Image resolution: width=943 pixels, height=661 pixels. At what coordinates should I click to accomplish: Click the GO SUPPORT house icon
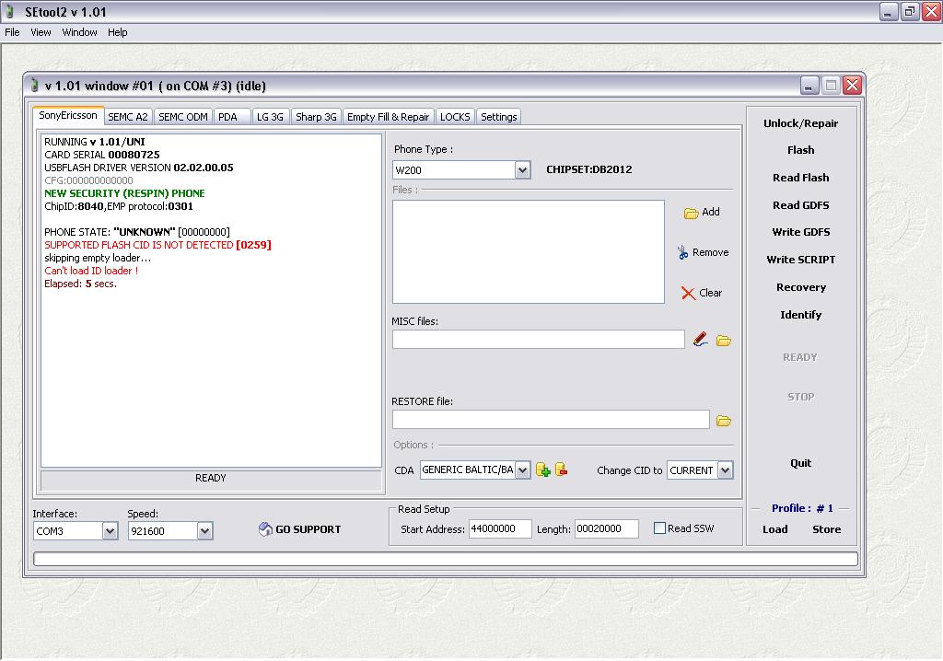pyautogui.click(x=265, y=528)
